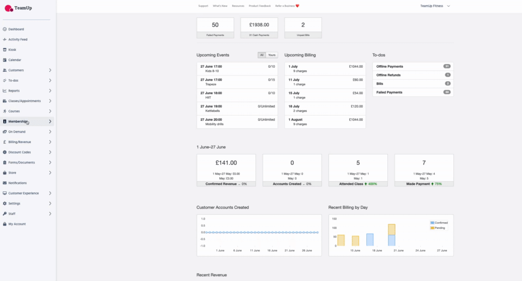Click What's New in top navigation
The width and height of the screenshot is (522, 281).
pos(220,6)
